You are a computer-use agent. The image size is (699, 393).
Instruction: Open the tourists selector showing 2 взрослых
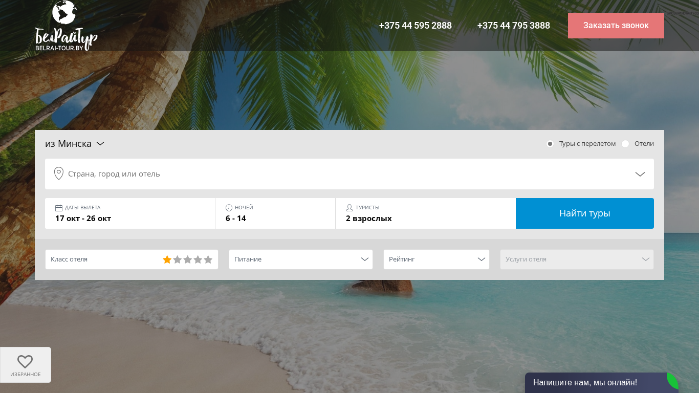tap(426, 213)
